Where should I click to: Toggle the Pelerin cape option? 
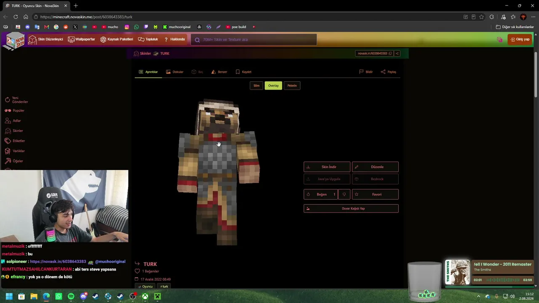[292, 85]
